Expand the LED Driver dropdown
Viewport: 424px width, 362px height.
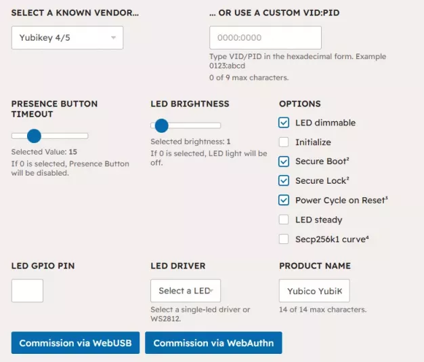[186, 291]
